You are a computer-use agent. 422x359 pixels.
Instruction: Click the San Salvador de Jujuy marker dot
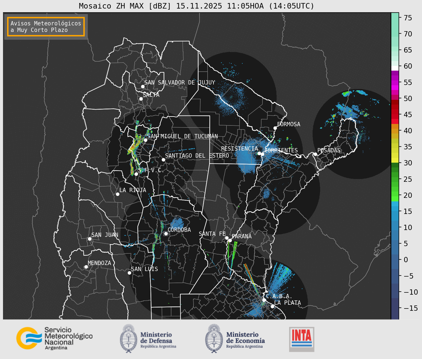143,86
